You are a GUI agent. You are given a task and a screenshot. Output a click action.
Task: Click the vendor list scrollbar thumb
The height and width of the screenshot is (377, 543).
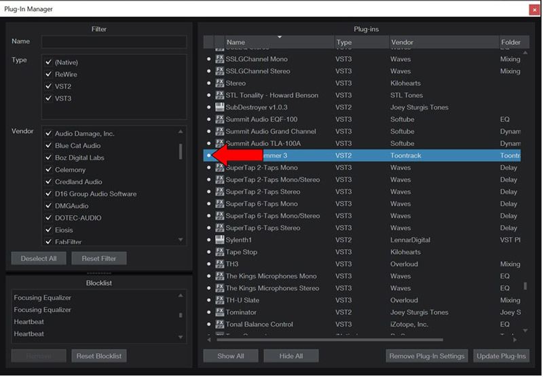point(181,151)
